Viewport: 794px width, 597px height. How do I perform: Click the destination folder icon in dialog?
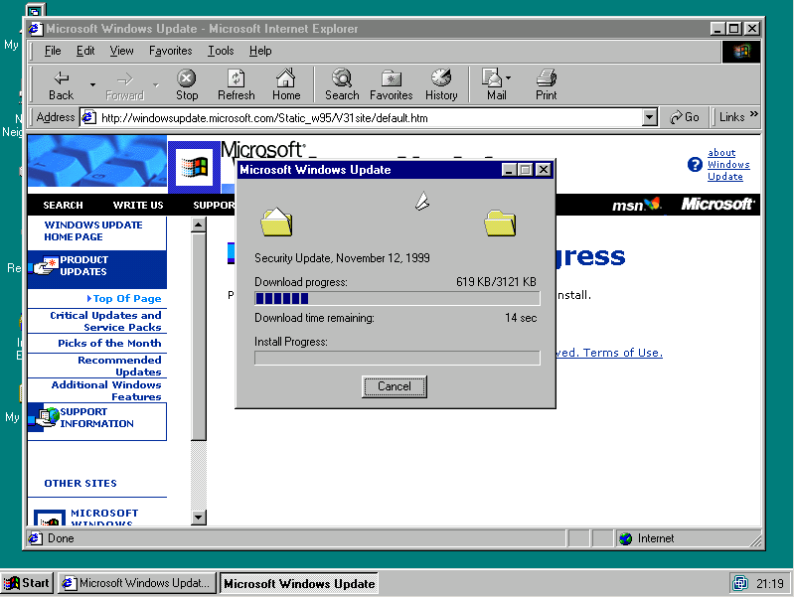(x=500, y=223)
